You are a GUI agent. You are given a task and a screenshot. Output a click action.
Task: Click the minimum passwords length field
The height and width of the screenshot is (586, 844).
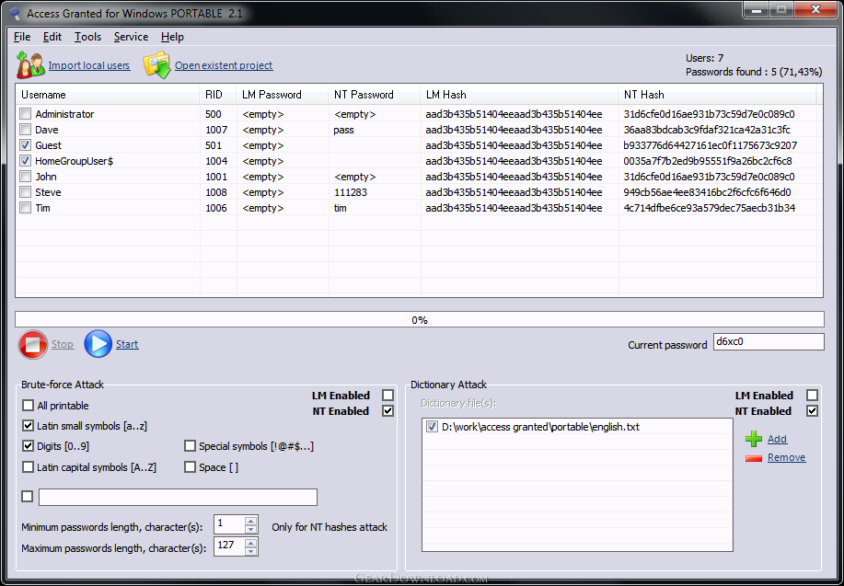coord(229,524)
